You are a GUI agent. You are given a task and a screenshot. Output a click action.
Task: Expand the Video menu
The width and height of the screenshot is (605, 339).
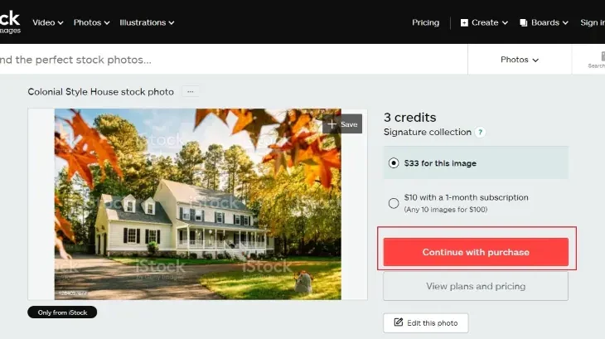coord(48,22)
